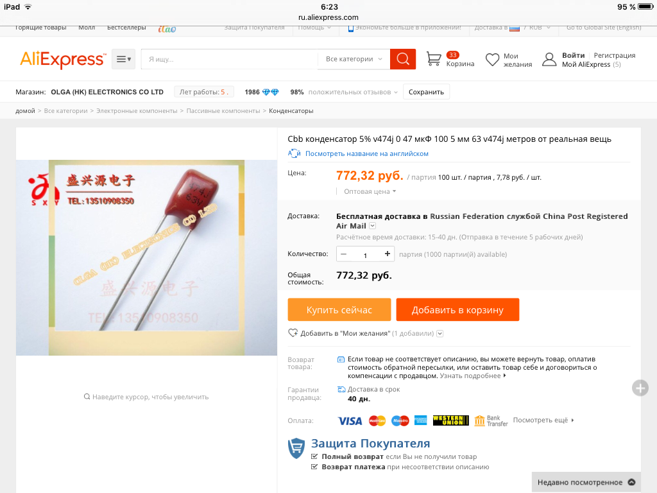Expand the wishlist options arrow

(x=439, y=334)
